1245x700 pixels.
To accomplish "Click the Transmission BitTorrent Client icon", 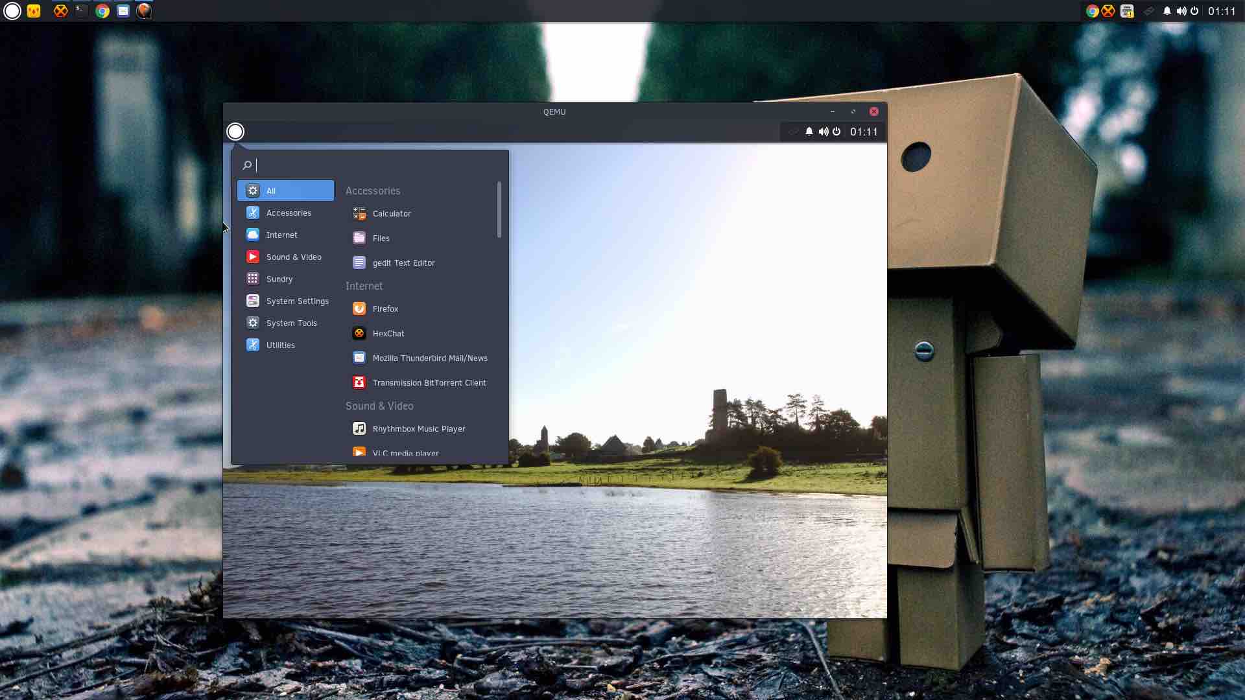I will coord(359,382).
